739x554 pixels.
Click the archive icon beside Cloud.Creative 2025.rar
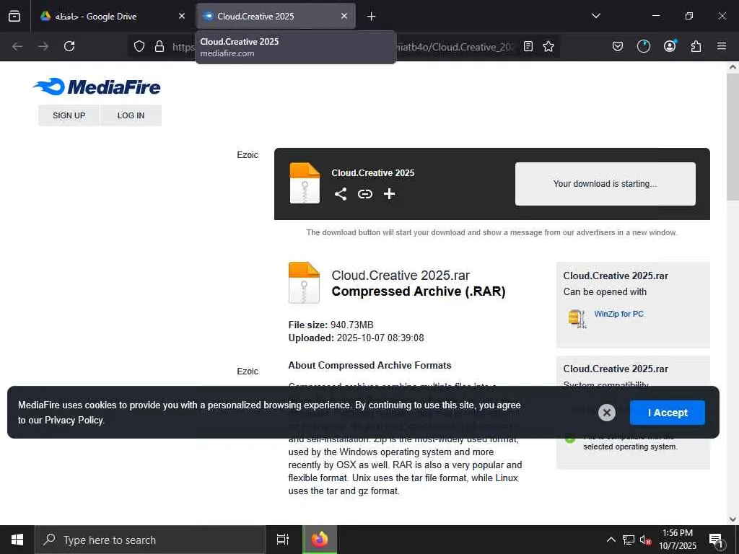[x=304, y=283]
